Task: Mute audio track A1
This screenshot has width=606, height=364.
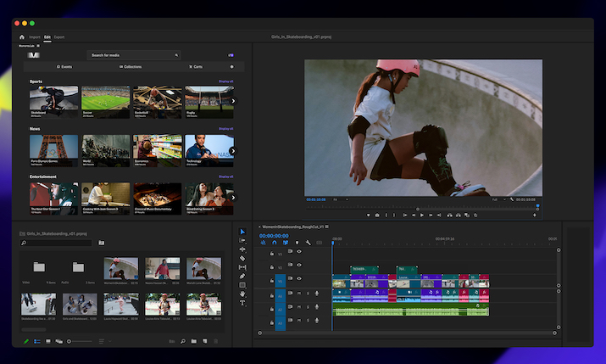Action: click(x=298, y=294)
